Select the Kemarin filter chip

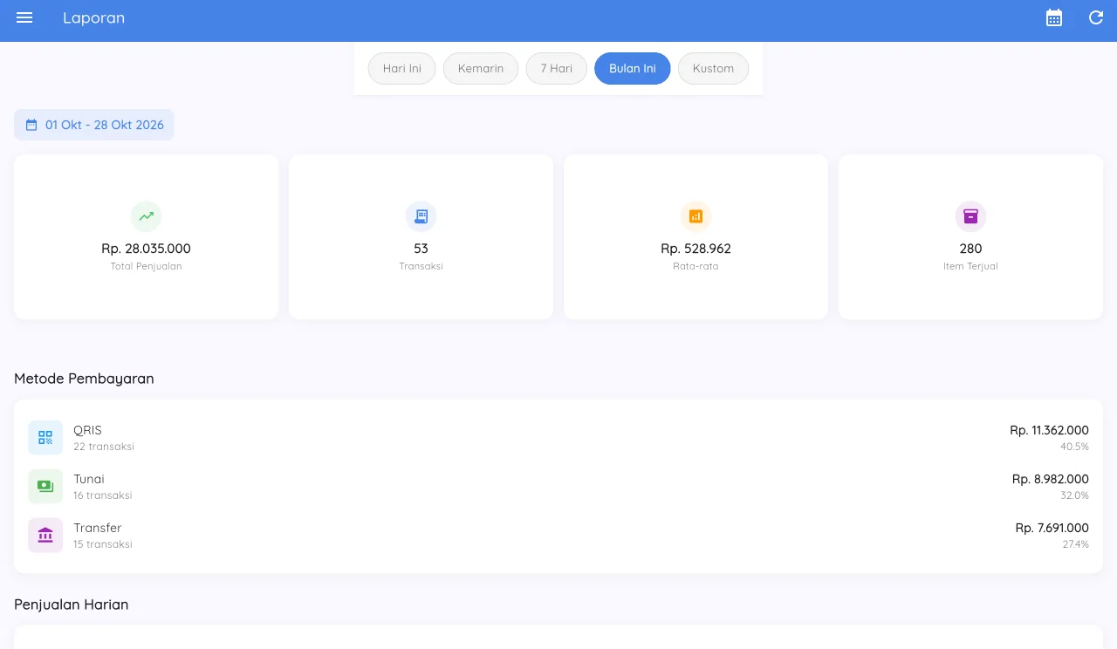point(481,69)
